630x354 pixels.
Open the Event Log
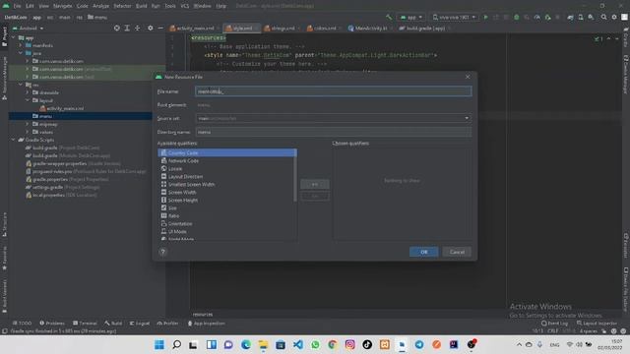coord(554,324)
